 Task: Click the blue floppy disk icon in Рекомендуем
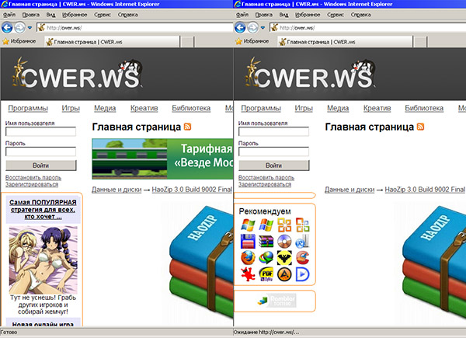point(248,241)
